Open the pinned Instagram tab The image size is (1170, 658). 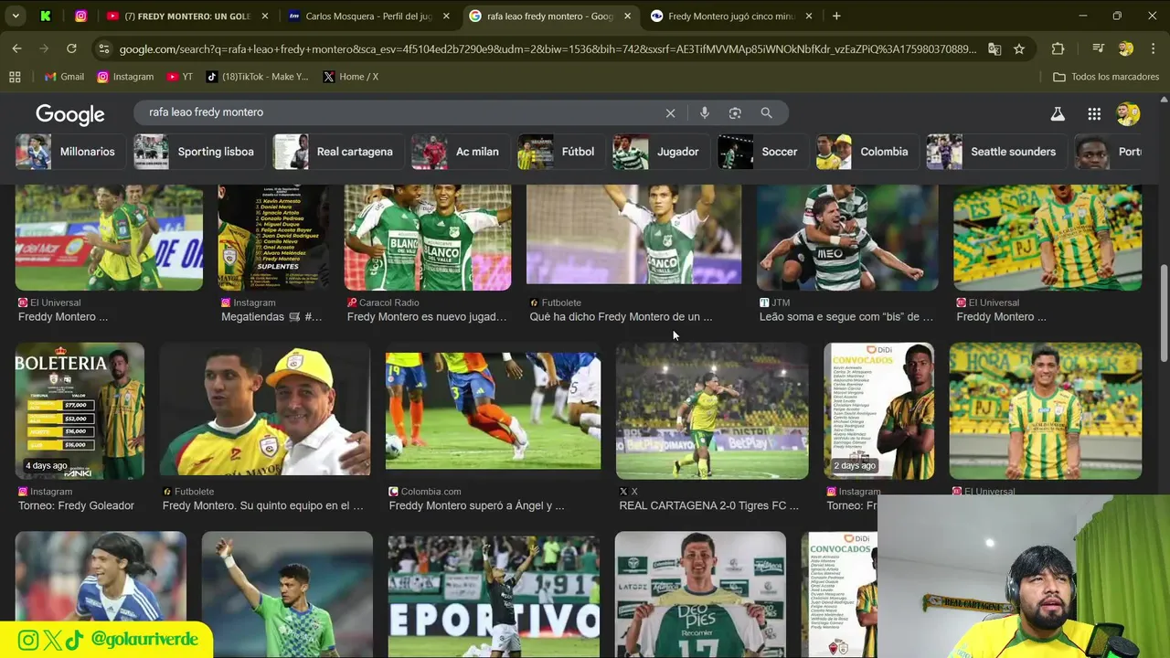point(80,16)
